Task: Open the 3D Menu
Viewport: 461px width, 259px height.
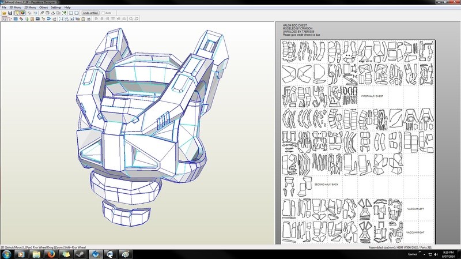Action: pyautogui.click(x=15, y=7)
